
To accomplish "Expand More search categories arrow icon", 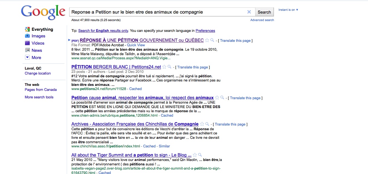I will pos(27,58).
